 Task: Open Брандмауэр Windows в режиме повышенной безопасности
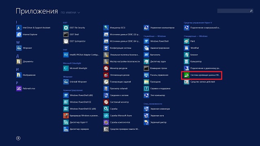coord(81,116)
